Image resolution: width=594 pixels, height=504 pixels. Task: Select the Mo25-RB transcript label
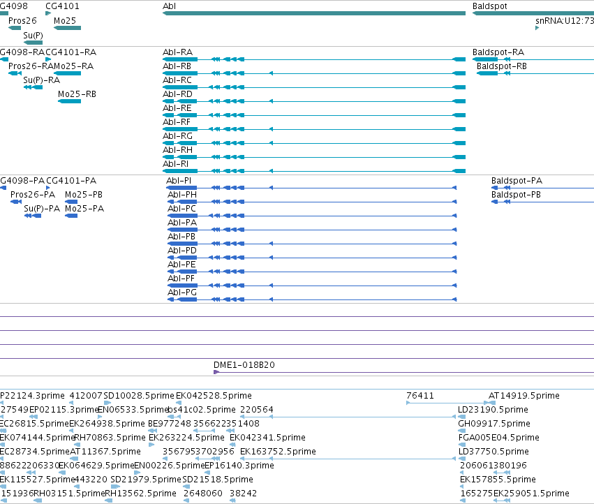(x=77, y=94)
